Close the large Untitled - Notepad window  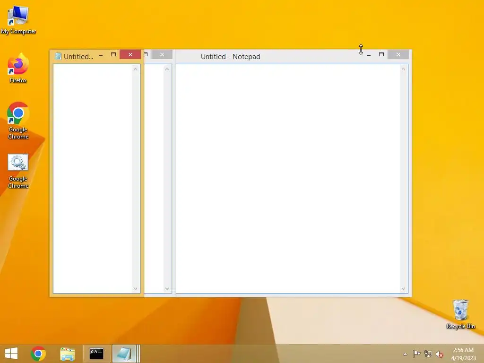[x=398, y=55]
